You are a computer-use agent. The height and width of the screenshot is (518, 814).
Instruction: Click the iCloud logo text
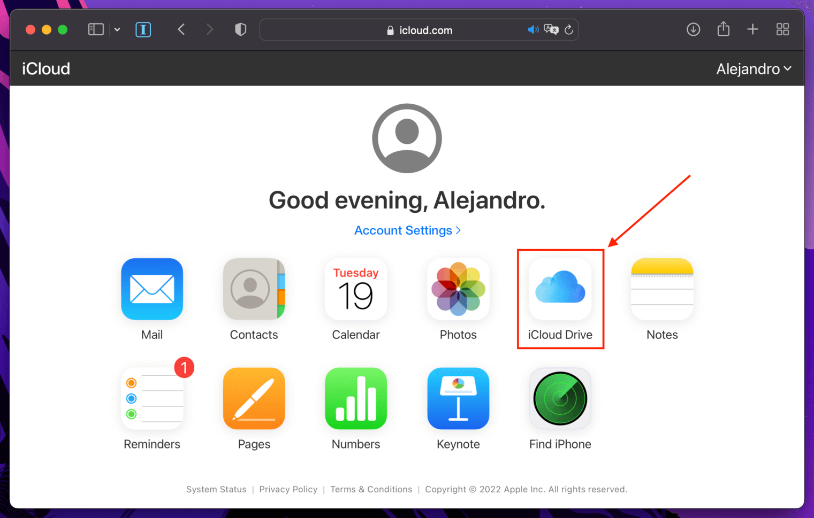(46, 69)
